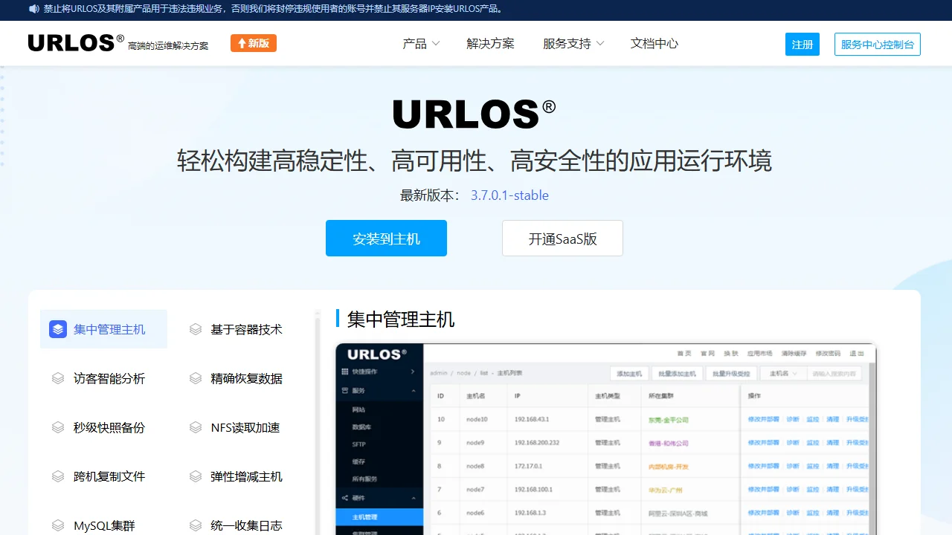This screenshot has width=952, height=535.
Task: Click the URLOS logo in header
Action: (x=76, y=43)
